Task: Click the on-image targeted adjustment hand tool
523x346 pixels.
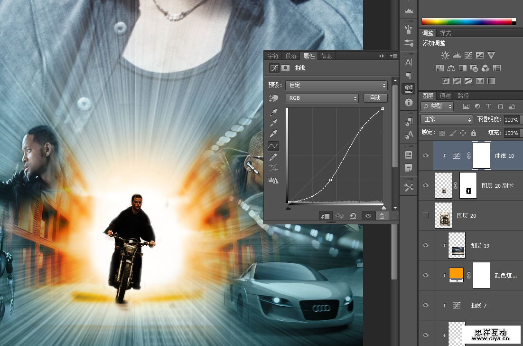Action: click(273, 98)
